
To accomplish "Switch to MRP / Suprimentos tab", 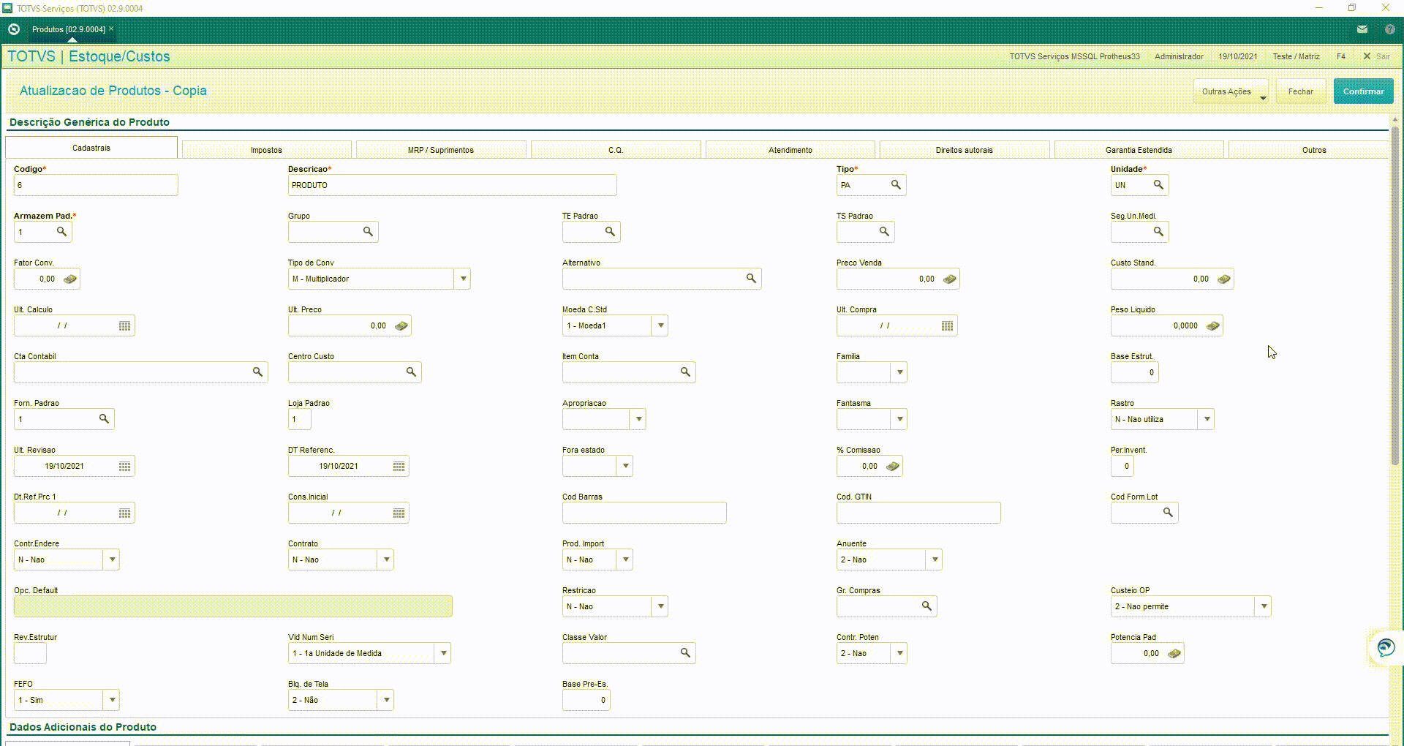I will (x=441, y=150).
